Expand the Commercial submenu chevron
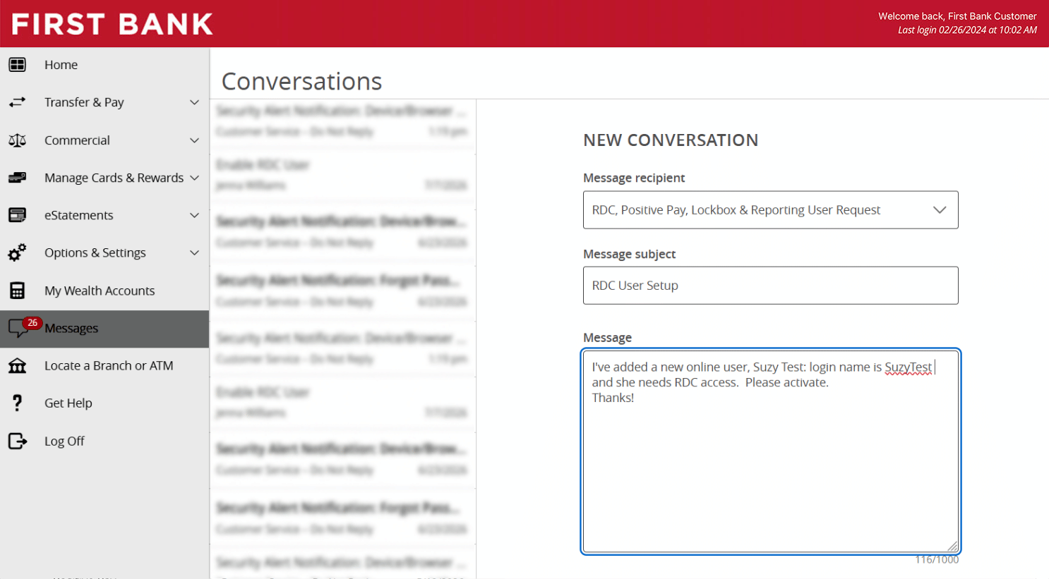The image size is (1049, 579). (194, 140)
